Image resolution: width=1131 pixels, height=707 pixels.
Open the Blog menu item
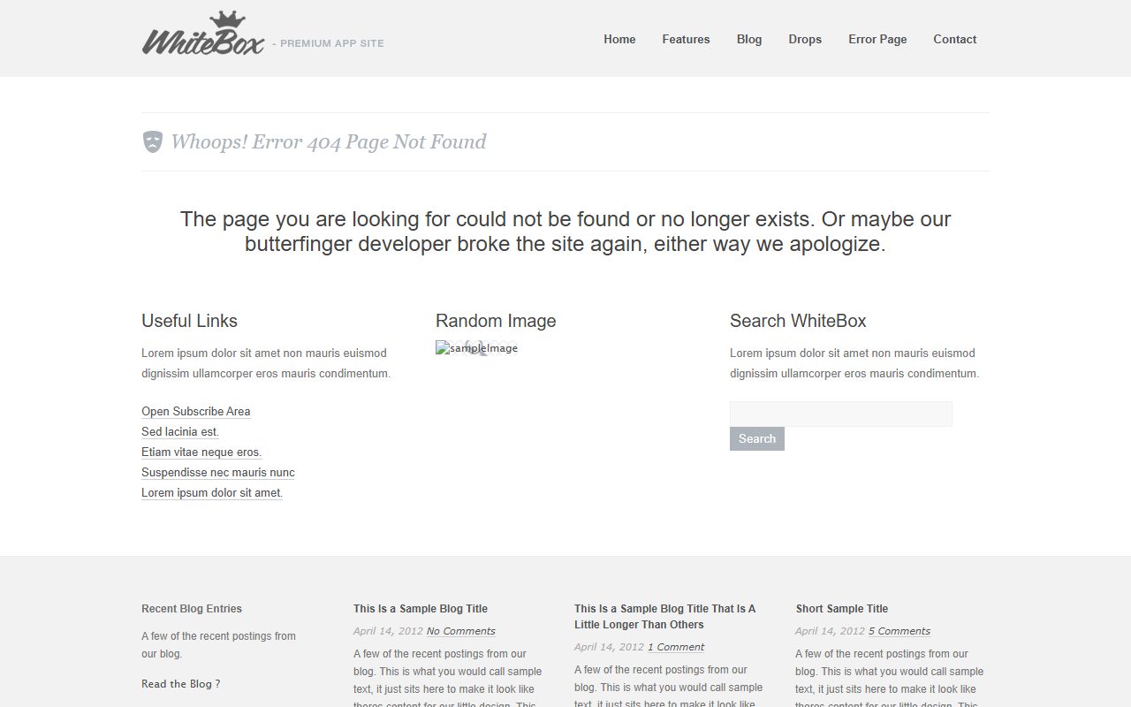[749, 39]
